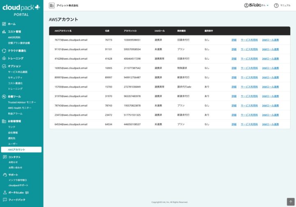The height and width of the screenshot is (207, 296).
Task: Select the highlighted AWSアカウント sidebar item
Action: 21,149
